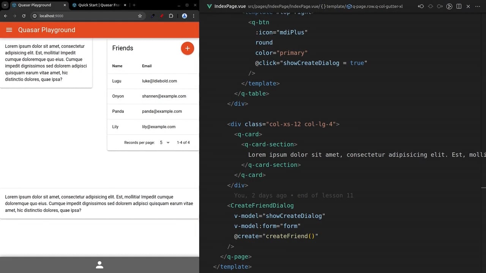Click the shannen@example.com email cell
This screenshot has width=486, height=273.
click(164, 96)
